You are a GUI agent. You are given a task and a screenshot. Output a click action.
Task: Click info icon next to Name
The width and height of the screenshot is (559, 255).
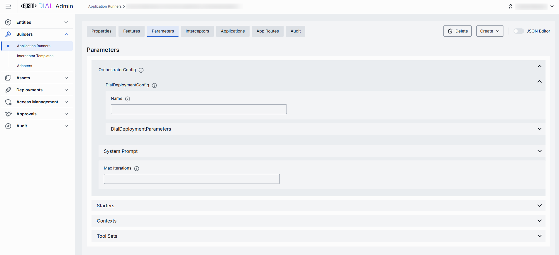[x=128, y=99]
